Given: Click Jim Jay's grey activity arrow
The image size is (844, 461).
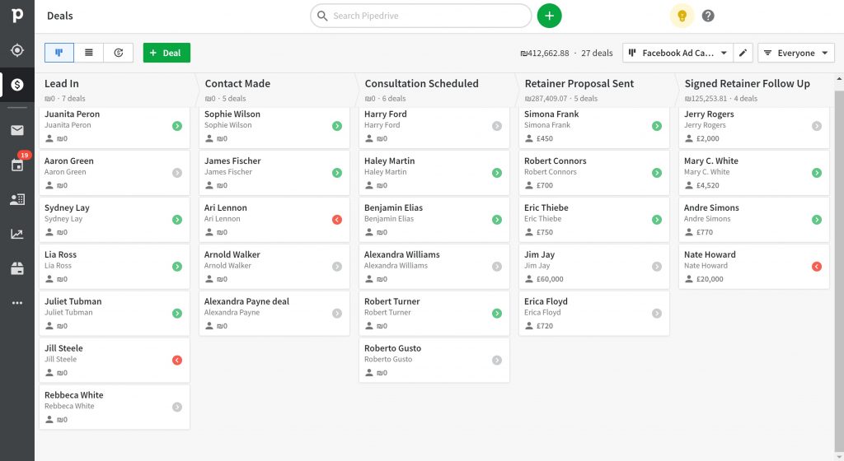Looking at the screenshot, I should click(x=657, y=267).
